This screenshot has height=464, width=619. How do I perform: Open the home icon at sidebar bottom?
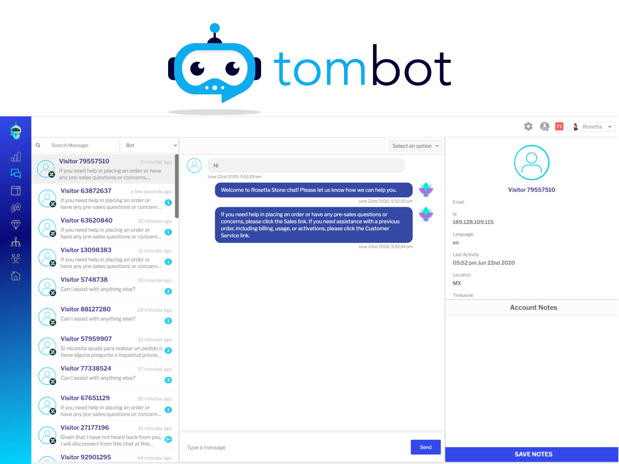tap(15, 275)
